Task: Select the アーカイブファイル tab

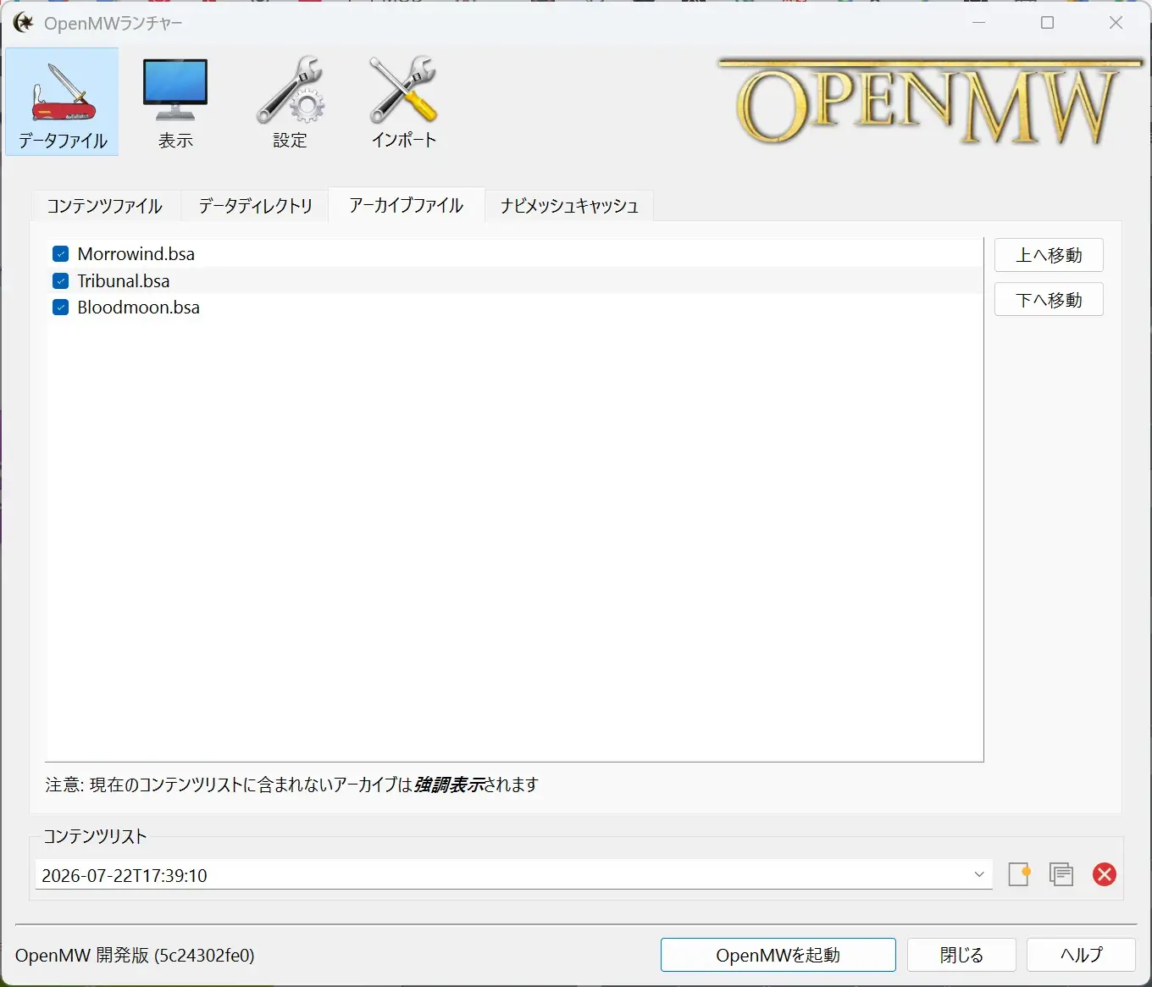Action: (x=407, y=205)
